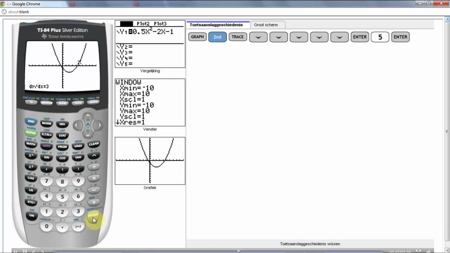Open the Venster window settings thumbnail
The image size is (450, 253).
click(150, 102)
